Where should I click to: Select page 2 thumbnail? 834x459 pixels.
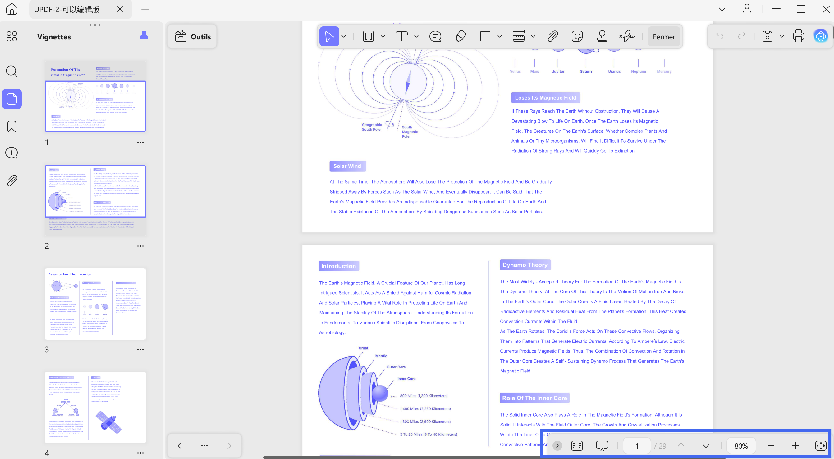(95, 200)
